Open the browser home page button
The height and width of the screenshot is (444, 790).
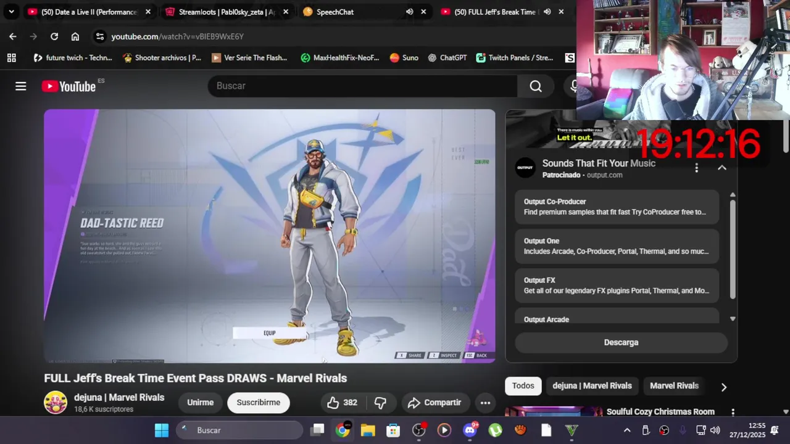75,36
